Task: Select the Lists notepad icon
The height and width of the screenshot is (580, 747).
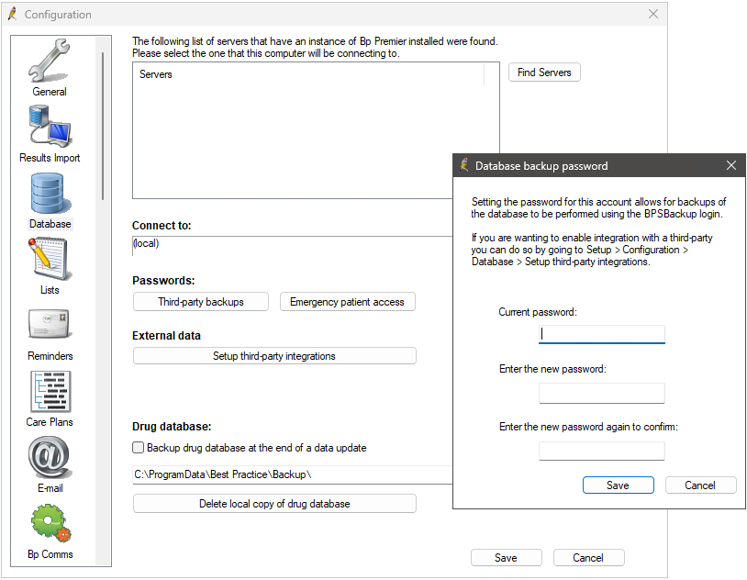Action: (x=50, y=259)
